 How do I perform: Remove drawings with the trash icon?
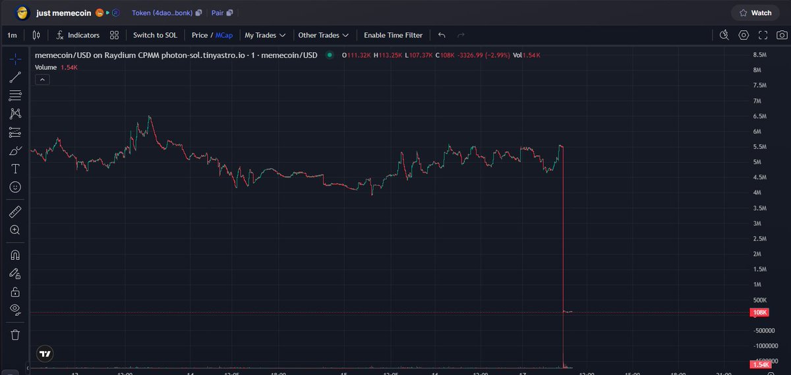tap(15, 334)
